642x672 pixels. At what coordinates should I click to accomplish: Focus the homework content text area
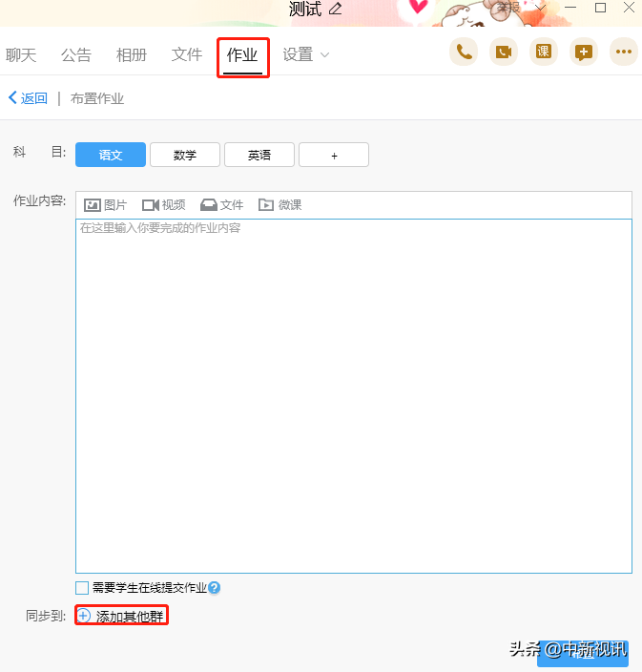pos(354,396)
